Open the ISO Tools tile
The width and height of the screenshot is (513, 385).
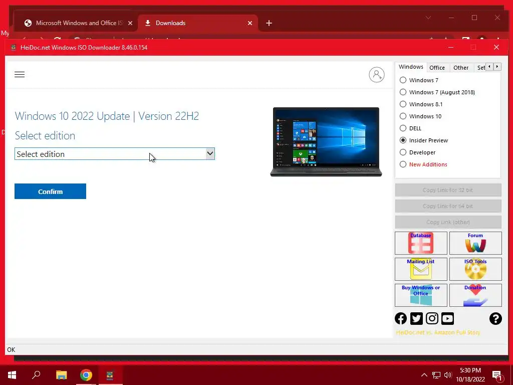pyautogui.click(x=475, y=269)
